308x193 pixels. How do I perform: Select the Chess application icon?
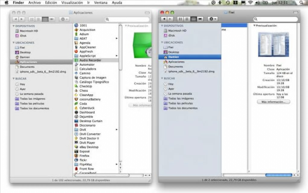pos(76,90)
